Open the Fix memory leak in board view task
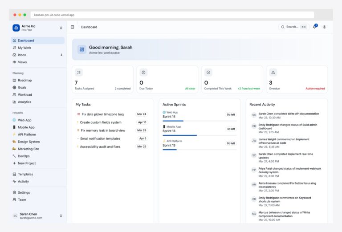 [113, 130]
